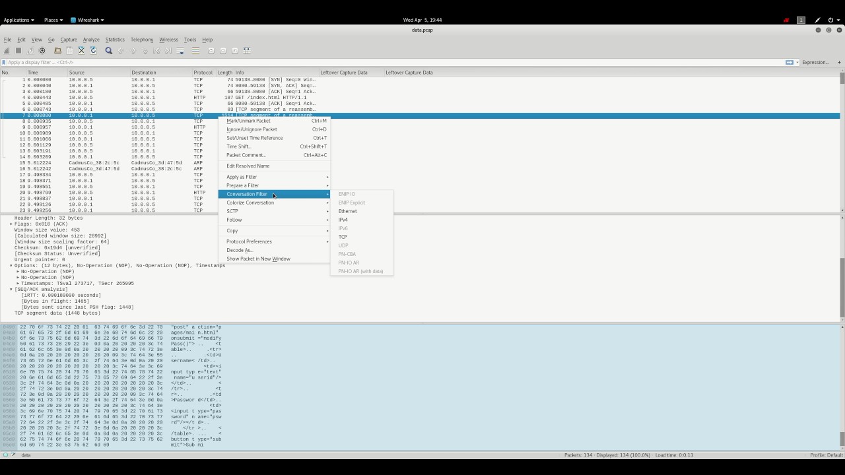Expand the Protocol Preferences submenu
The width and height of the screenshot is (845, 475).
click(274, 241)
